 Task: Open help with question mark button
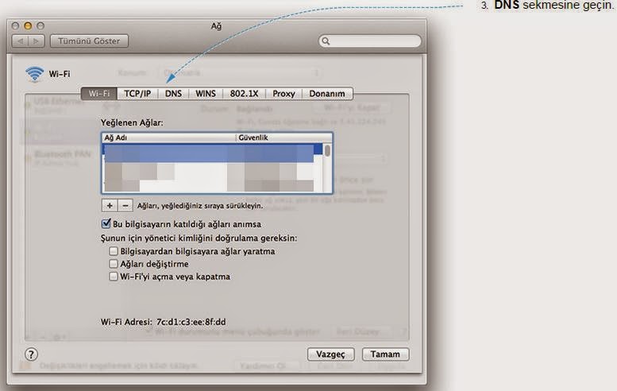pyautogui.click(x=32, y=354)
